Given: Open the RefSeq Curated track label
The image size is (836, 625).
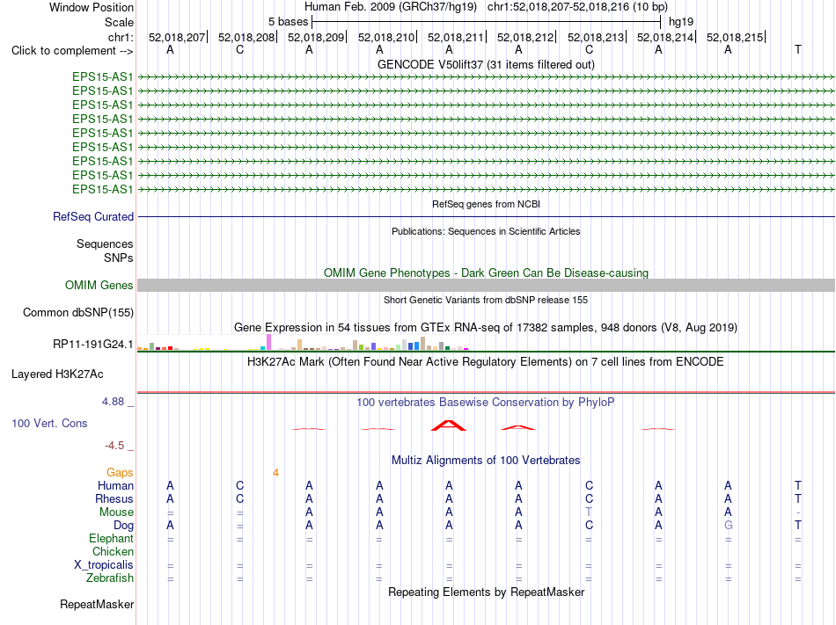Looking at the screenshot, I should tap(93, 216).
